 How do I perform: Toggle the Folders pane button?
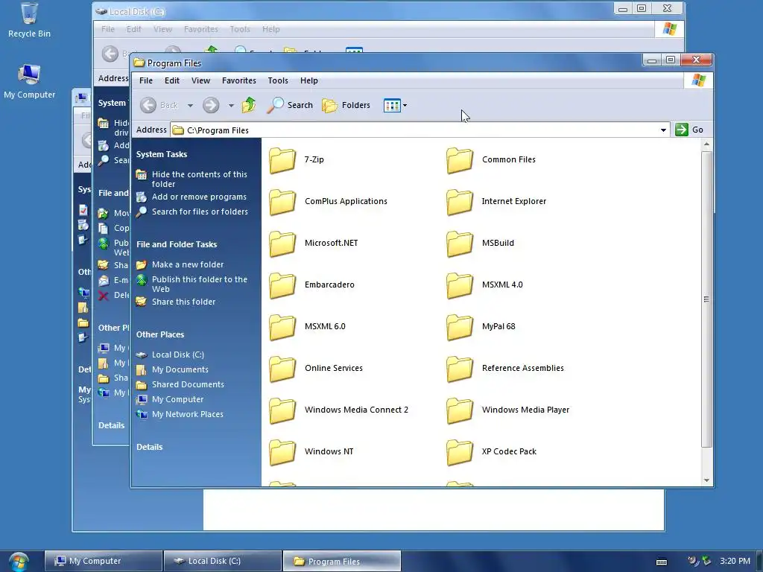pyautogui.click(x=346, y=105)
